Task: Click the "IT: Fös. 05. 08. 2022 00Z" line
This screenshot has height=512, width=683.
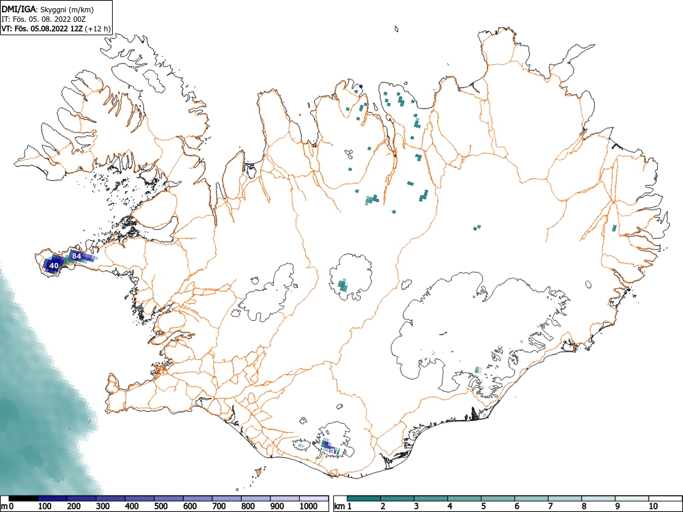Action: (x=45, y=19)
